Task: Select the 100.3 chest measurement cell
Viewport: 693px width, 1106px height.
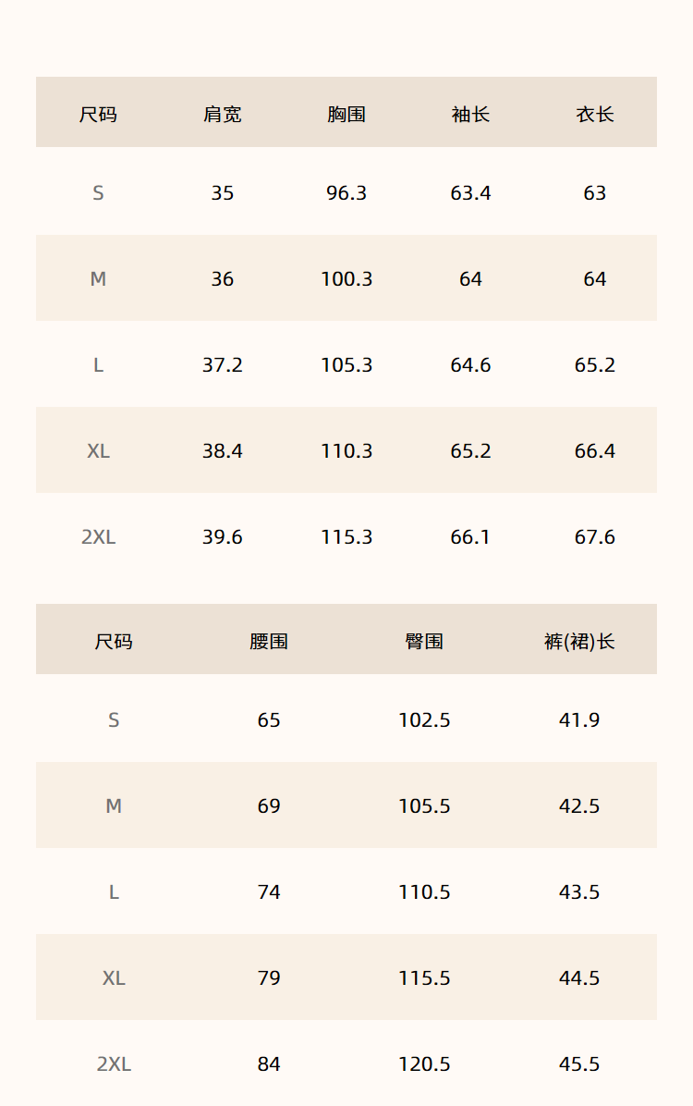Action: [346, 278]
